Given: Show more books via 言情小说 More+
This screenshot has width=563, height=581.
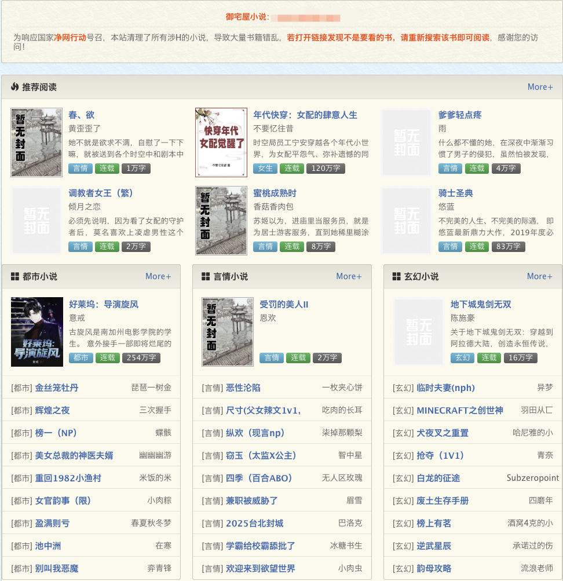Looking at the screenshot, I should tap(349, 276).
